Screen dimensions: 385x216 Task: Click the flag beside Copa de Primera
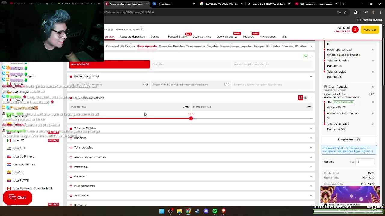(x=9, y=164)
